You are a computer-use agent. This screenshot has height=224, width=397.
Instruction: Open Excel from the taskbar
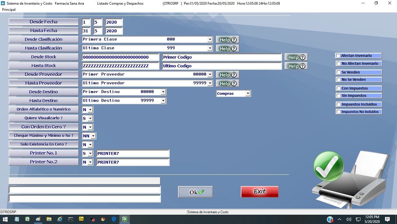point(27,219)
